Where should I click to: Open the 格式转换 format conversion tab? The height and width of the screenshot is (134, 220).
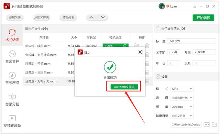coord(12,35)
